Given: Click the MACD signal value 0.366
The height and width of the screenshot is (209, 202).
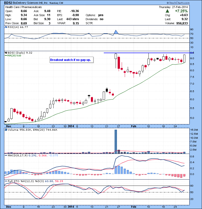Looking at the screenshot, I should coord(42,155).
